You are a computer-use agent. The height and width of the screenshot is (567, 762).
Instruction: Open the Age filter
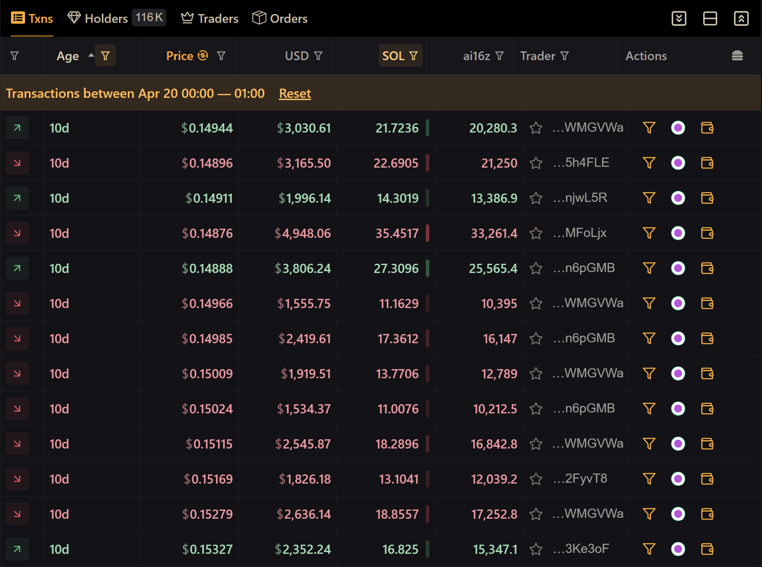coord(105,56)
